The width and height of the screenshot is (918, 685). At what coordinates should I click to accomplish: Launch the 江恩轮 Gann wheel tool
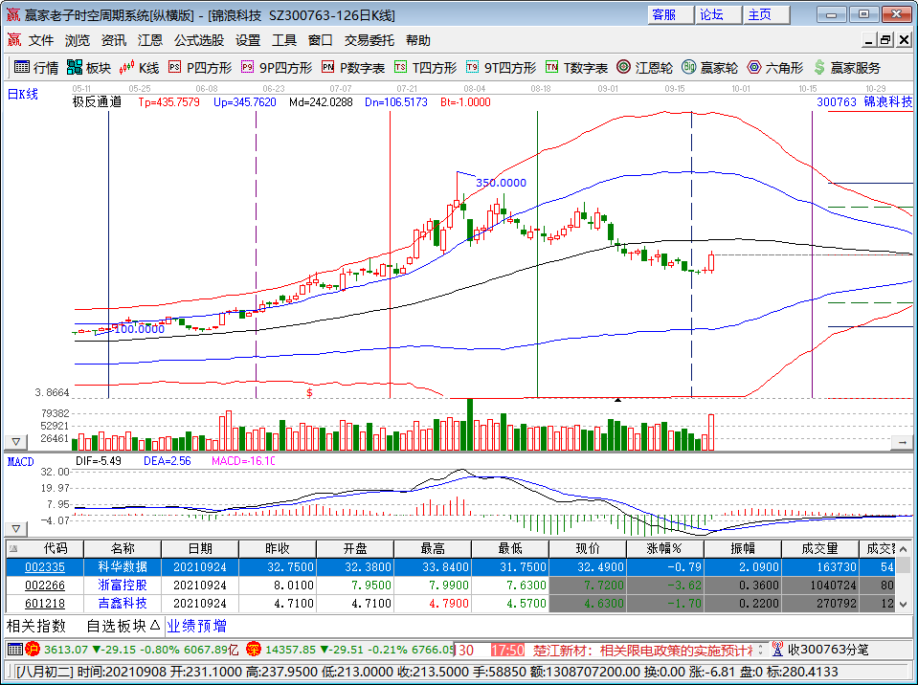pyautogui.click(x=644, y=68)
